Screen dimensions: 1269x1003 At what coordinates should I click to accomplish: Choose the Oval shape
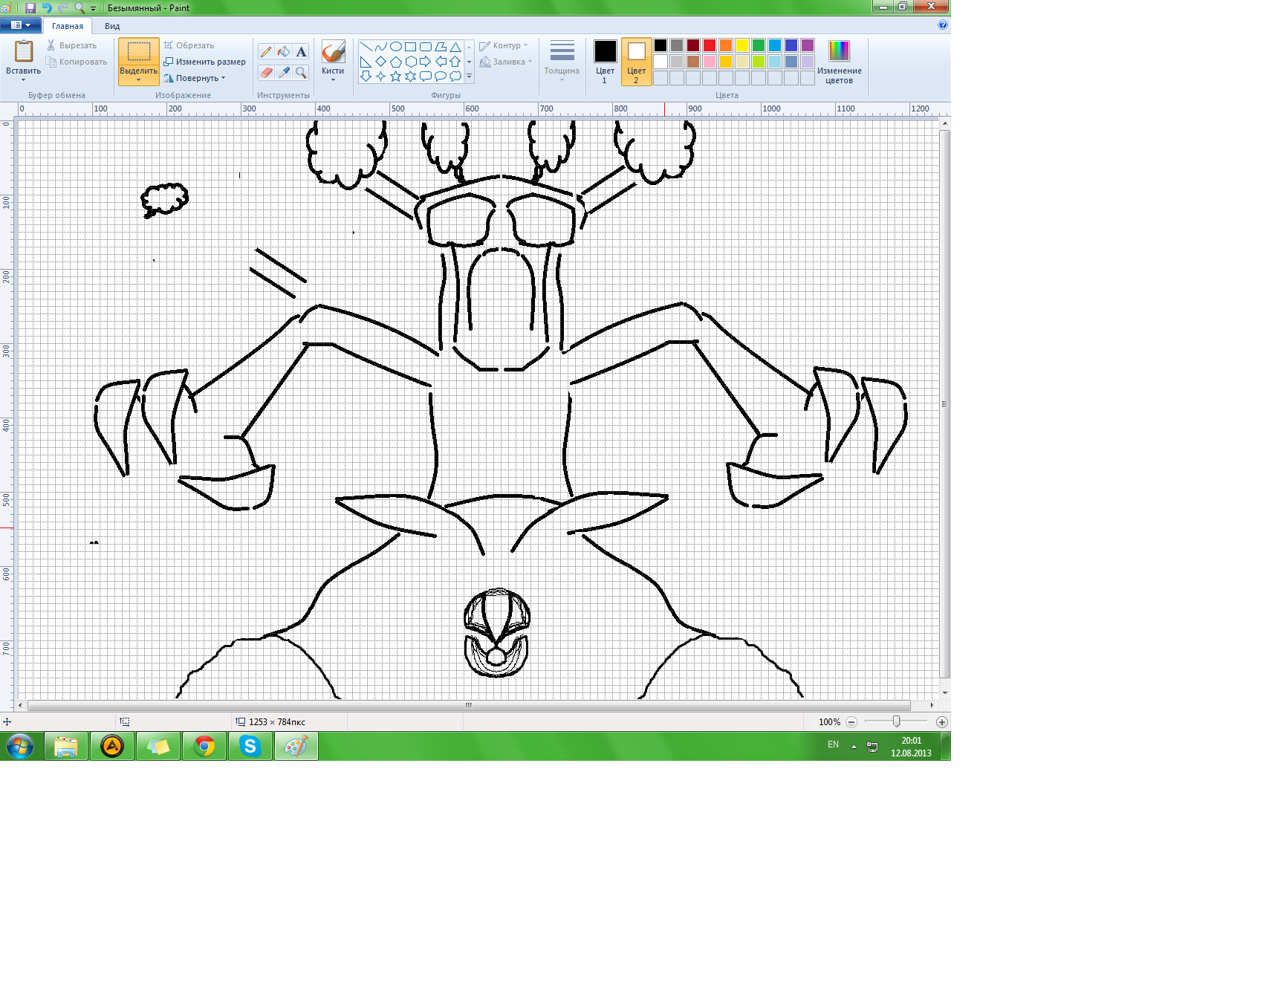pos(395,47)
